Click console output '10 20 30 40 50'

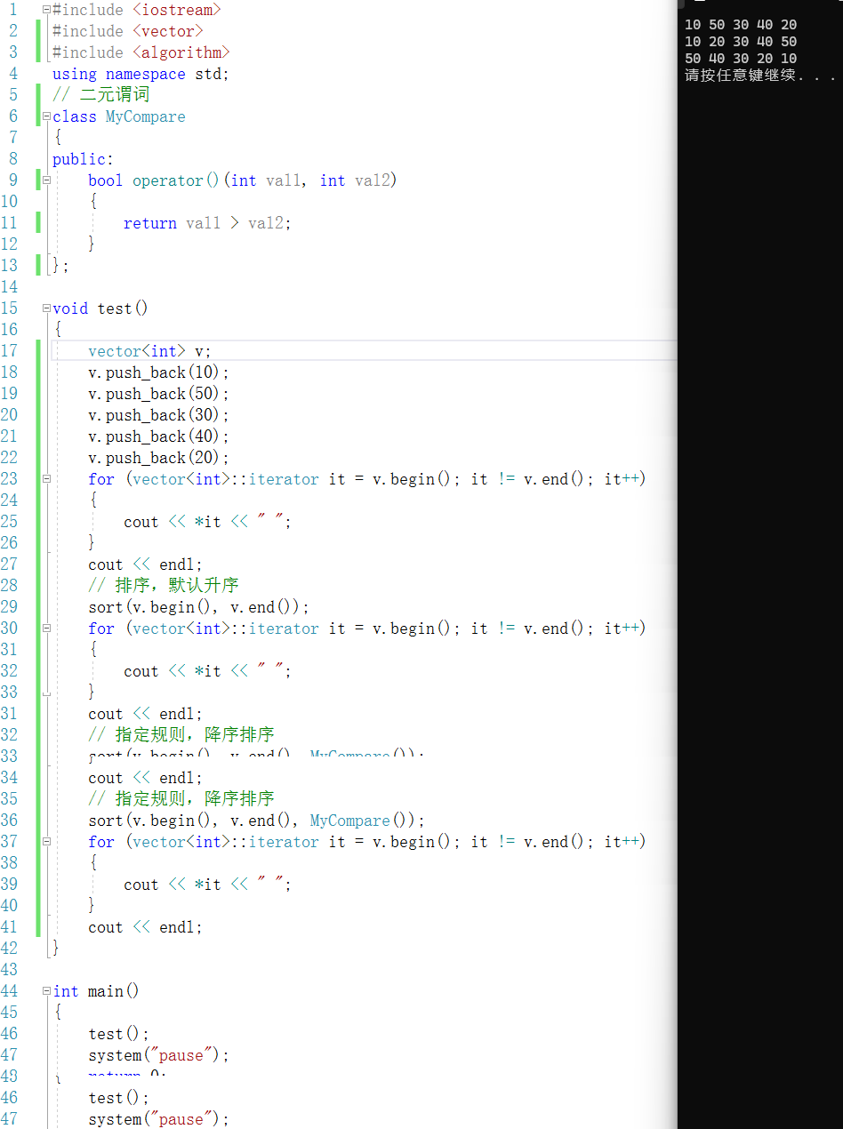click(741, 42)
